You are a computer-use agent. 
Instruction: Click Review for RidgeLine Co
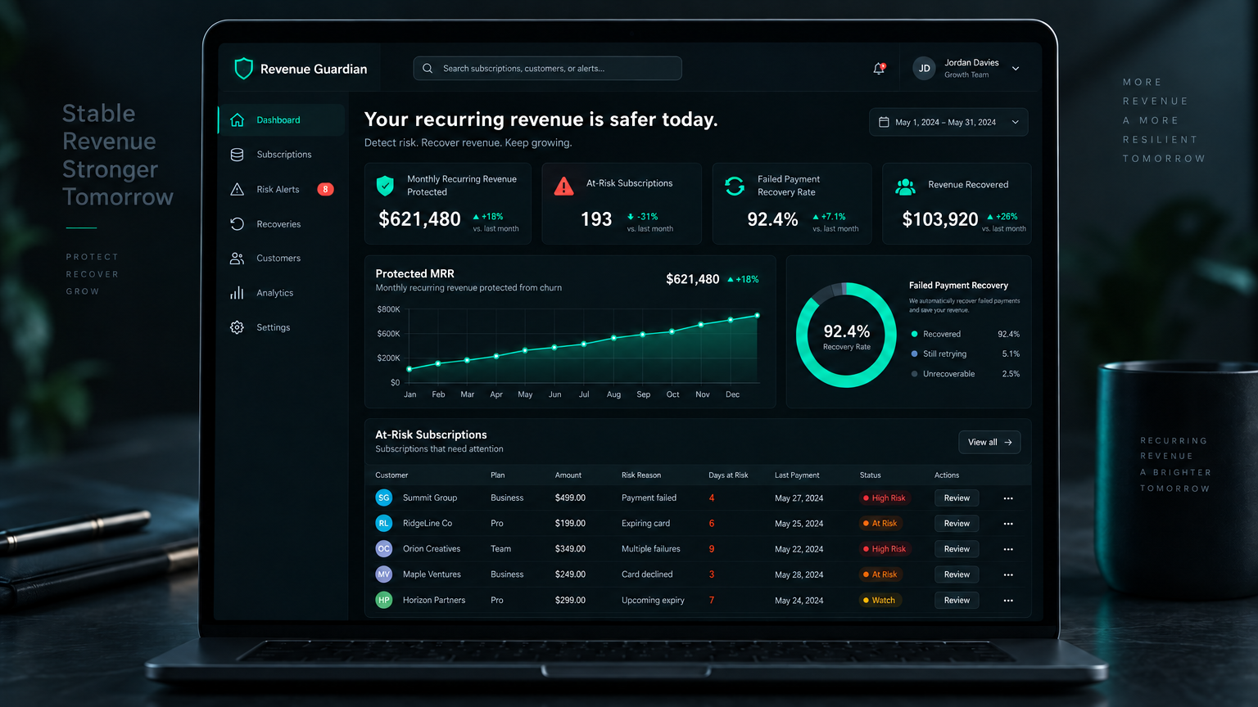click(956, 524)
